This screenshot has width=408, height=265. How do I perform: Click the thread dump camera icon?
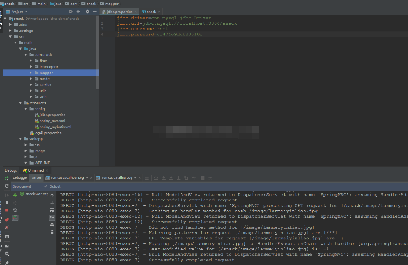(x=7, y=237)
